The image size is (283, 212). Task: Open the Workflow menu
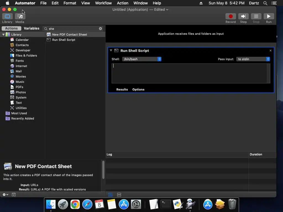103,3
